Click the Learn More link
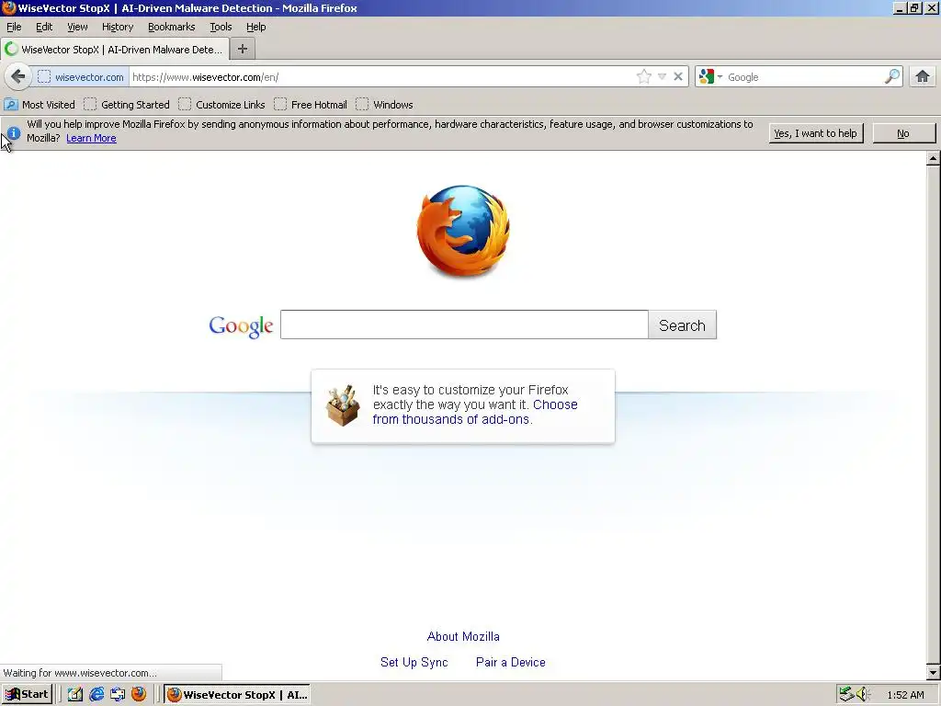 pos(91,138)
